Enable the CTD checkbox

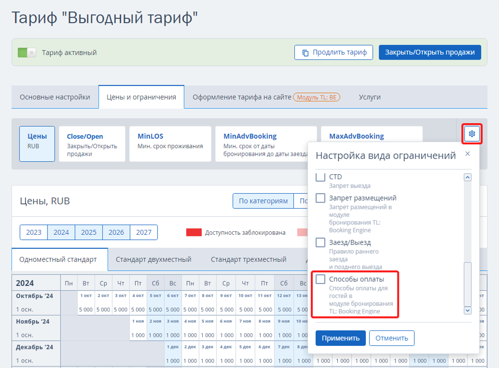pos(320,177)
